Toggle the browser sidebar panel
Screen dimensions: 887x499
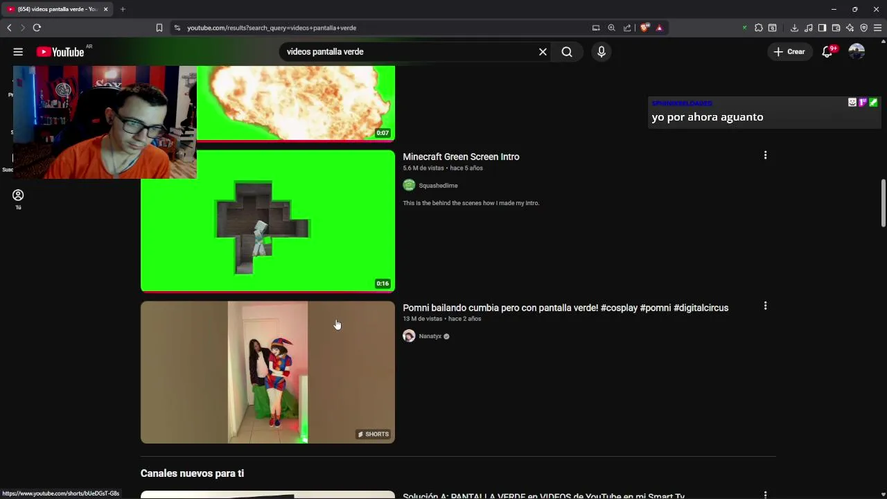click(822, 28)
